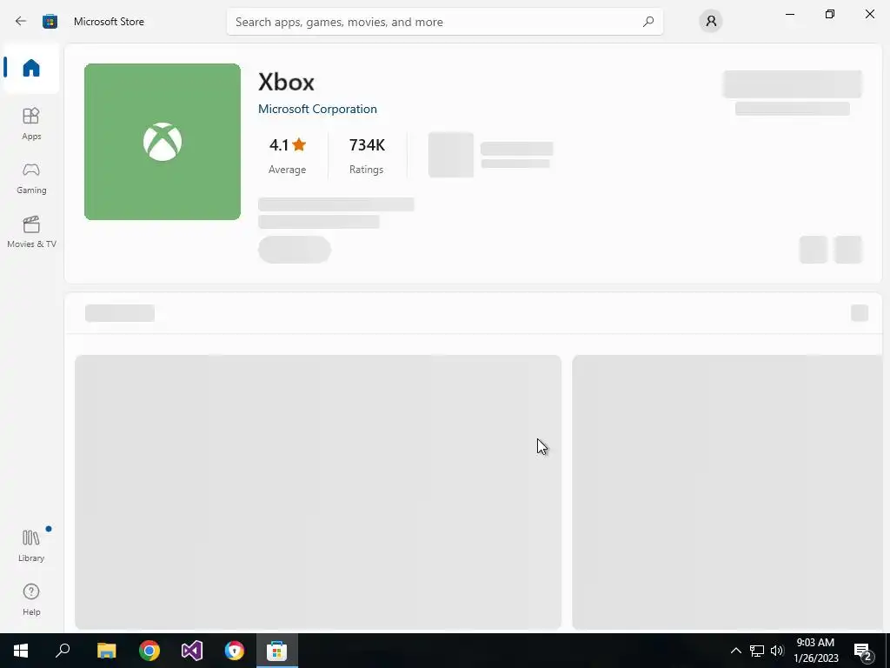This screenshot has width=890, height=668.
Task: Open File Explorer from taskbar
Action: [x=106, y=651]
